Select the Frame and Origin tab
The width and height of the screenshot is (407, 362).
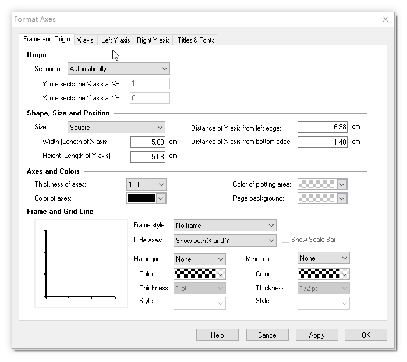[47, 39]
